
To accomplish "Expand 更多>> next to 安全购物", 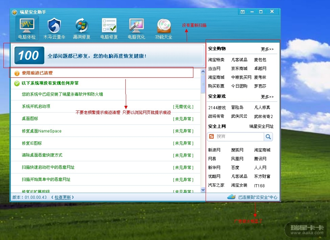I will point(267,49).
